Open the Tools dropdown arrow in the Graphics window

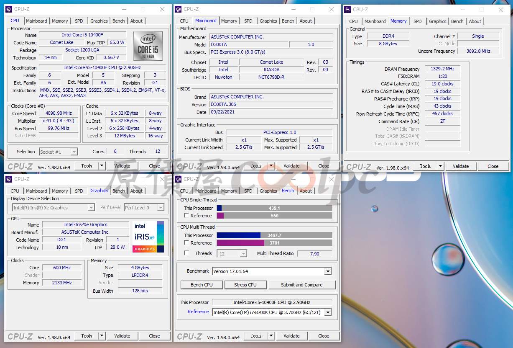pos(102,336)
